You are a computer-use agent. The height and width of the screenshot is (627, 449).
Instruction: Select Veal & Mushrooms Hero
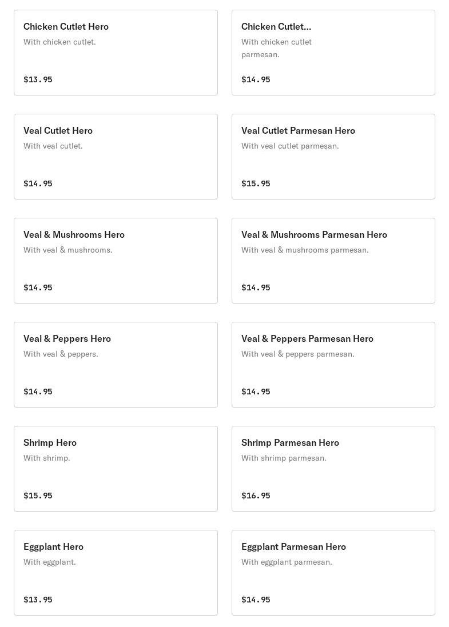(116, 261)
